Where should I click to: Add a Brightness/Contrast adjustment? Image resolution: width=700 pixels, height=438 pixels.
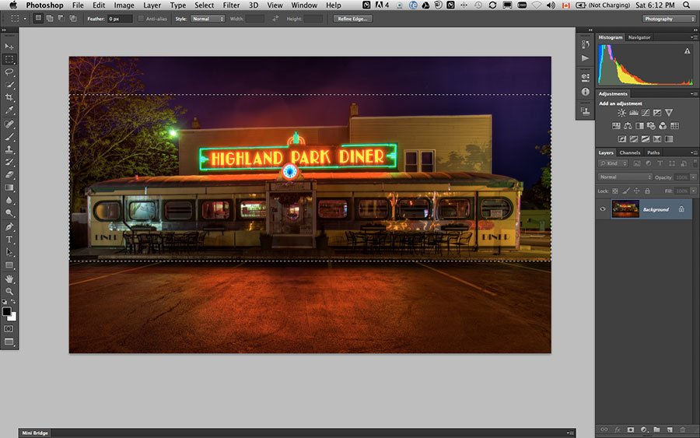click(621, 113)
